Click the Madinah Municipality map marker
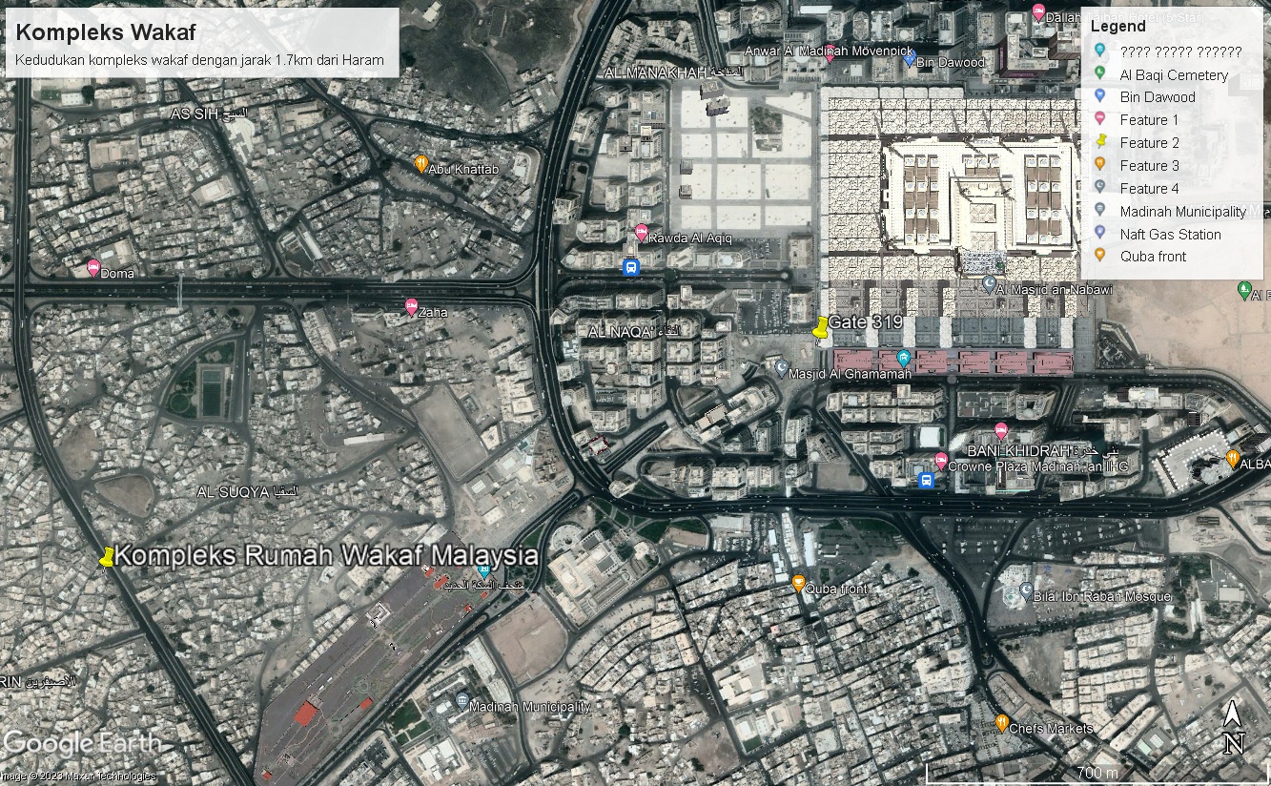 (462, 701)
